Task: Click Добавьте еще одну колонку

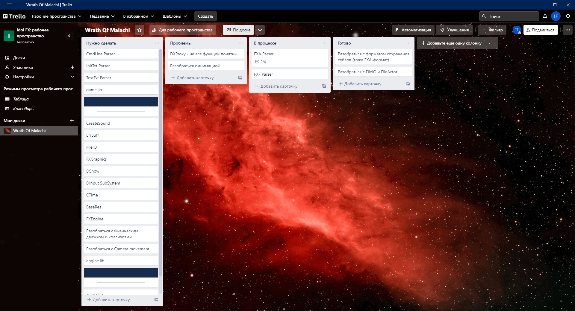Action: (457, 43)
